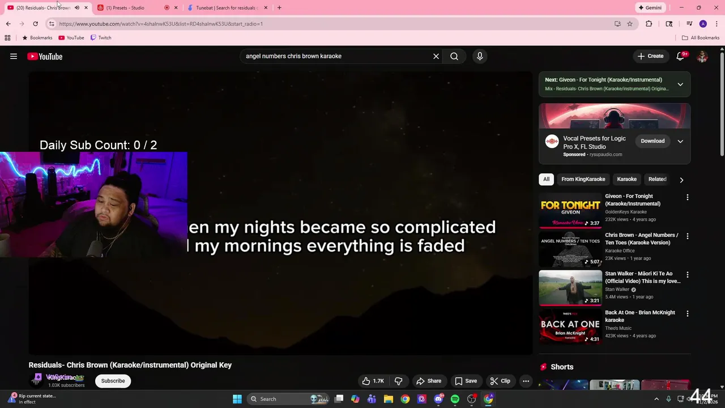Run search with the magnifier button
The height and width of the screenshot is (408, 725).
click(x=454, y=56)
